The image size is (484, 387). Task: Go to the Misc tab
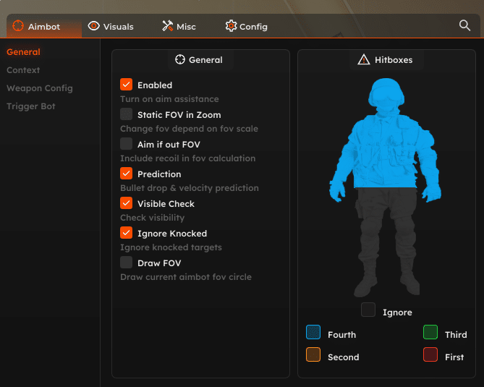tap(179, 27)
